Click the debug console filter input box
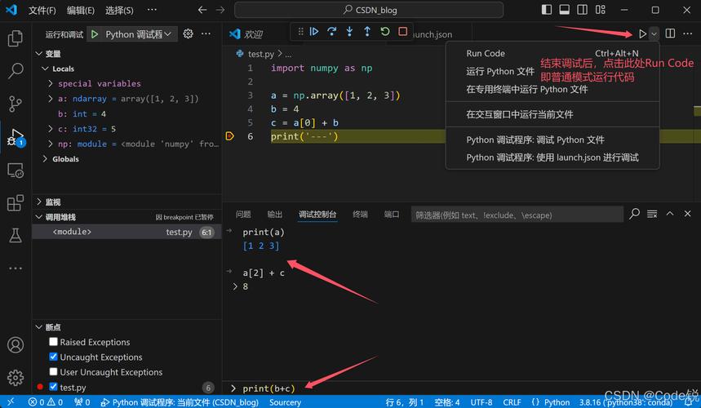 [x=517, y=215]
